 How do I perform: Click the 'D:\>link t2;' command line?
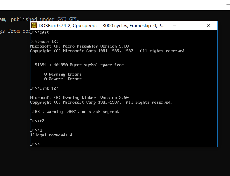tap(44, 88)
